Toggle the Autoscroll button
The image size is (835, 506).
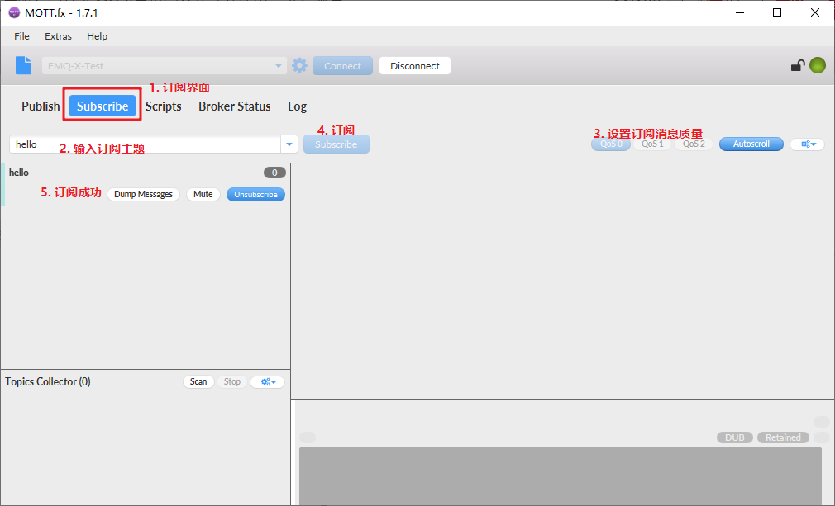751,144
